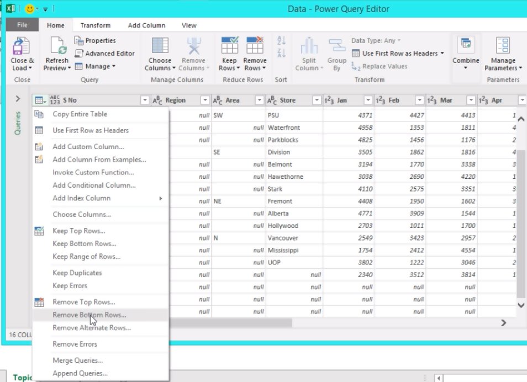
Task: Click the smiley feedback icon in title bar
Action: (30, 9)
